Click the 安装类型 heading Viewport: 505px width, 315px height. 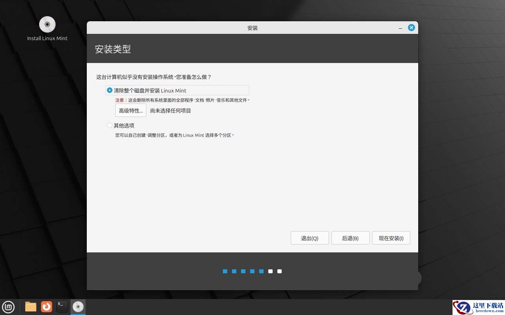tap(113, 49)
